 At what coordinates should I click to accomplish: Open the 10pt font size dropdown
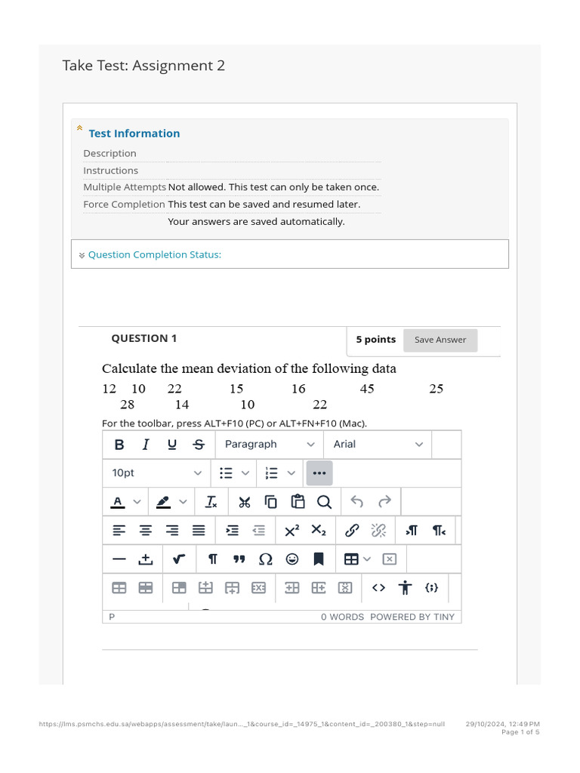tap(156, 473)
